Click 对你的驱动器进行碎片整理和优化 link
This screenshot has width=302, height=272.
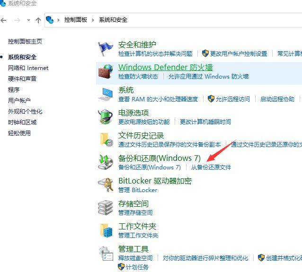tap(205, 258)
